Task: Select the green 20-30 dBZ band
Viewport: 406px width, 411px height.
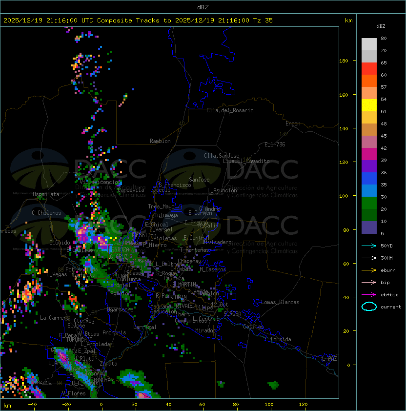Action: coord(369,203)
